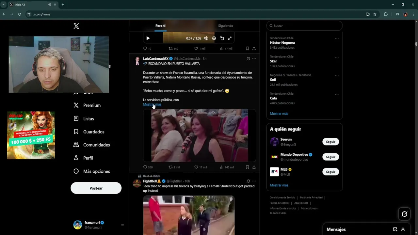
Task: Open LuisCardenasMX profile avatar
Action: pyautogui.click(x=137, y=61)
